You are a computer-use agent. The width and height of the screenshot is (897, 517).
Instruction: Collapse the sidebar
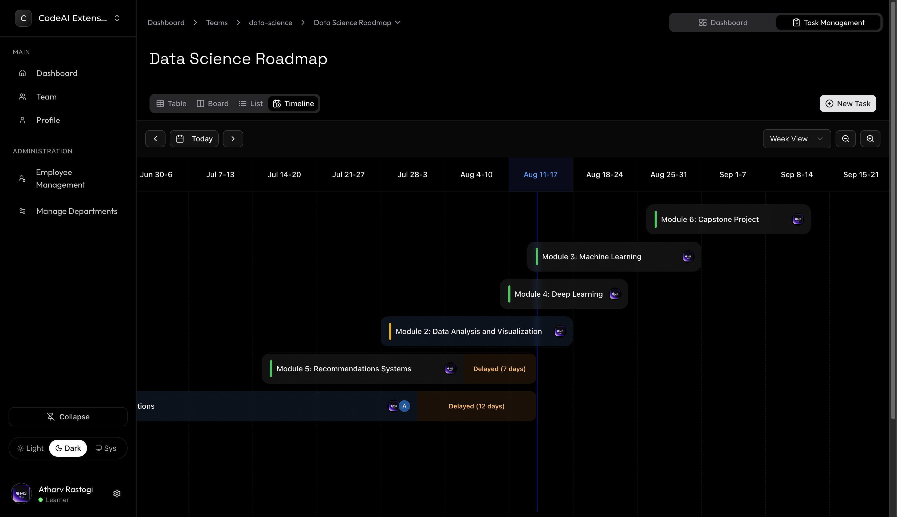[68, 416]
